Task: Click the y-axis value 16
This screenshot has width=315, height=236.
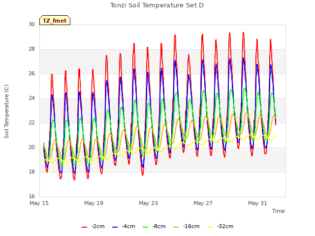Action: point(31,196)
